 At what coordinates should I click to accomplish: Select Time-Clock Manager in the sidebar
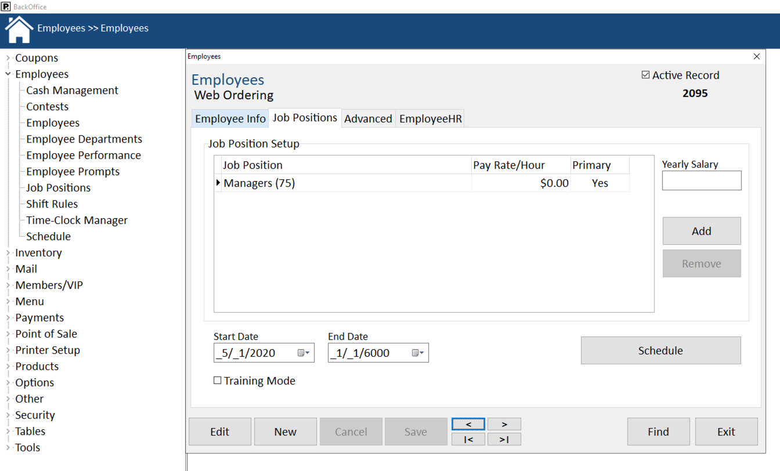[x=77, y=220]
